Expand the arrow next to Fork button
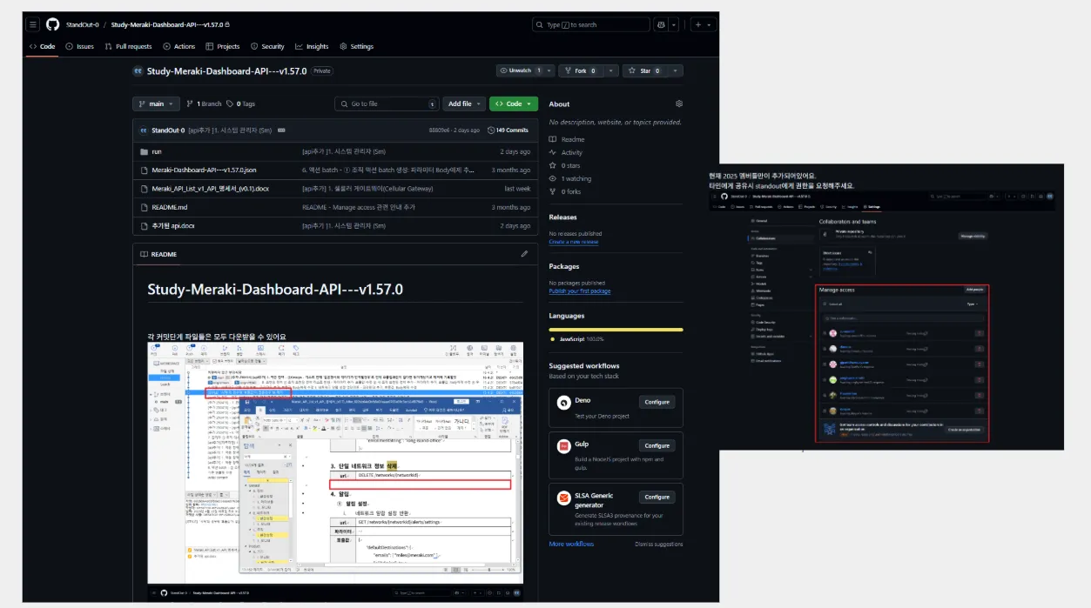The image size is (1091, 608). (609, 70)
